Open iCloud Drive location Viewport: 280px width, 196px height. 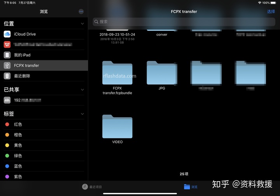tap(44, 34)
